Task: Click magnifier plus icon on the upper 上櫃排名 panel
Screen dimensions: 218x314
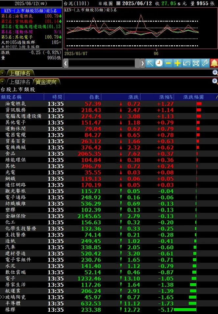Action: pyautogui.click(x=215, y=73)
